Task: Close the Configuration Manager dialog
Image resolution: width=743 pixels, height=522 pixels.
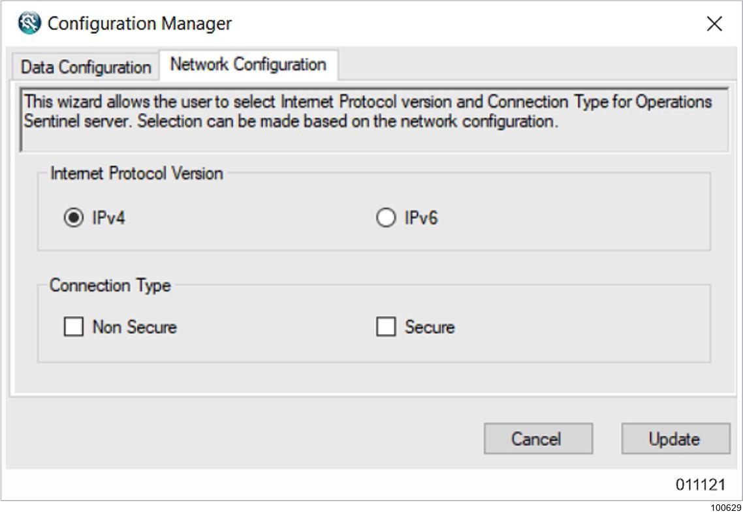Action: click(x=714, y=23)
